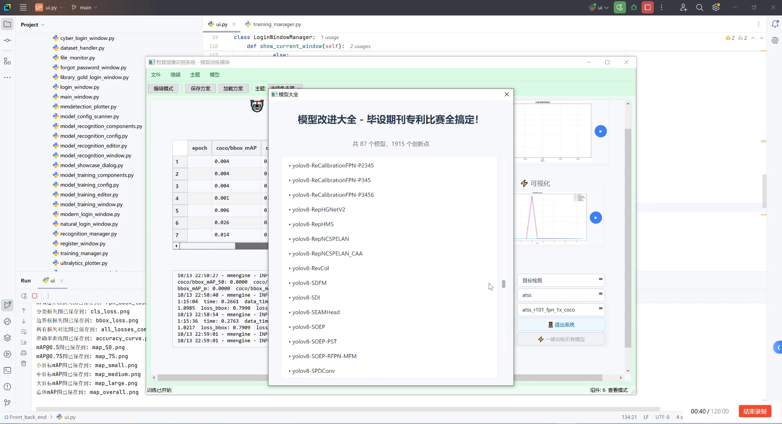Click the 结束录制 recording button

[x=755, y=411]
